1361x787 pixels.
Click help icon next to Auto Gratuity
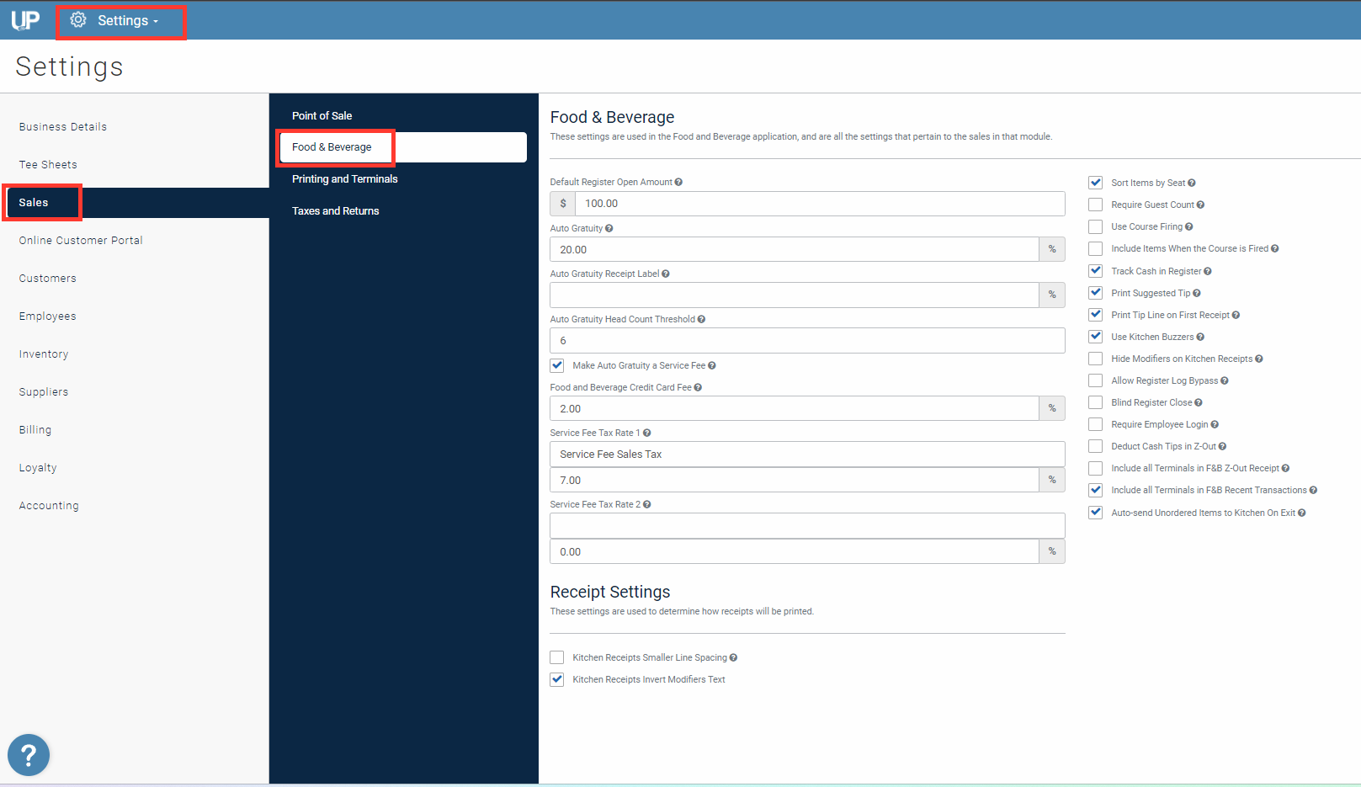click(609, 228)
